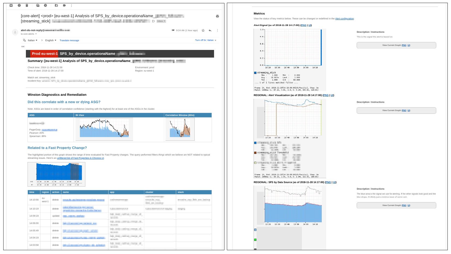
Task: Delete the email with the trash icon
Action: pyautogui.click(x=27, y=5)
